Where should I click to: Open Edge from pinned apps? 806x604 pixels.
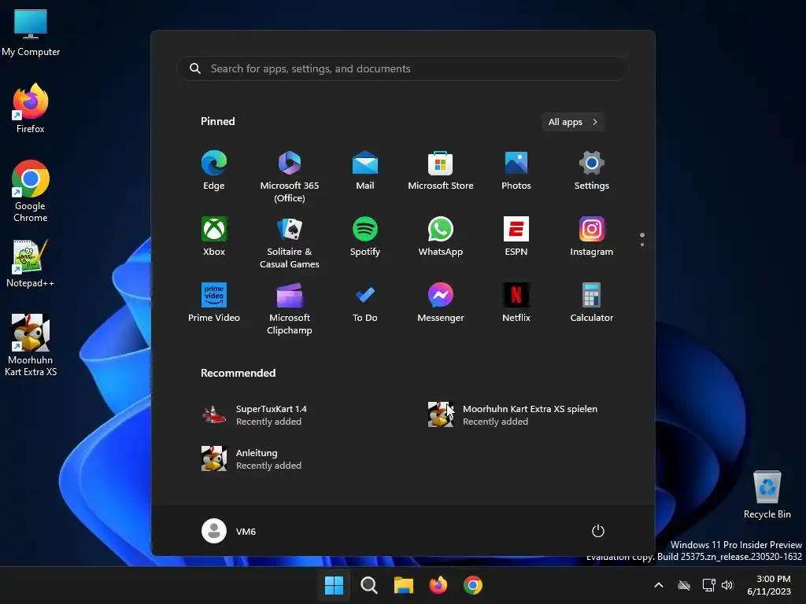pyautogui.click(x=214, y=171)
